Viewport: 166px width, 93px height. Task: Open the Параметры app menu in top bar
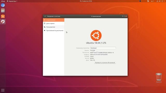[12, 1]
